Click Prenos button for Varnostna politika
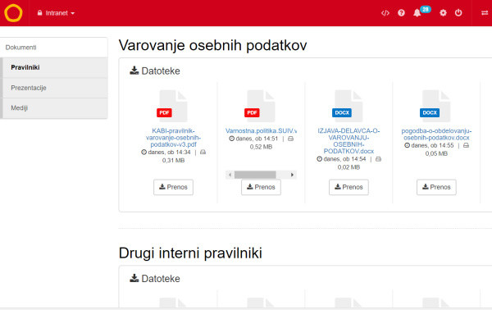This screenshot has width=492, height=310. 261,187
